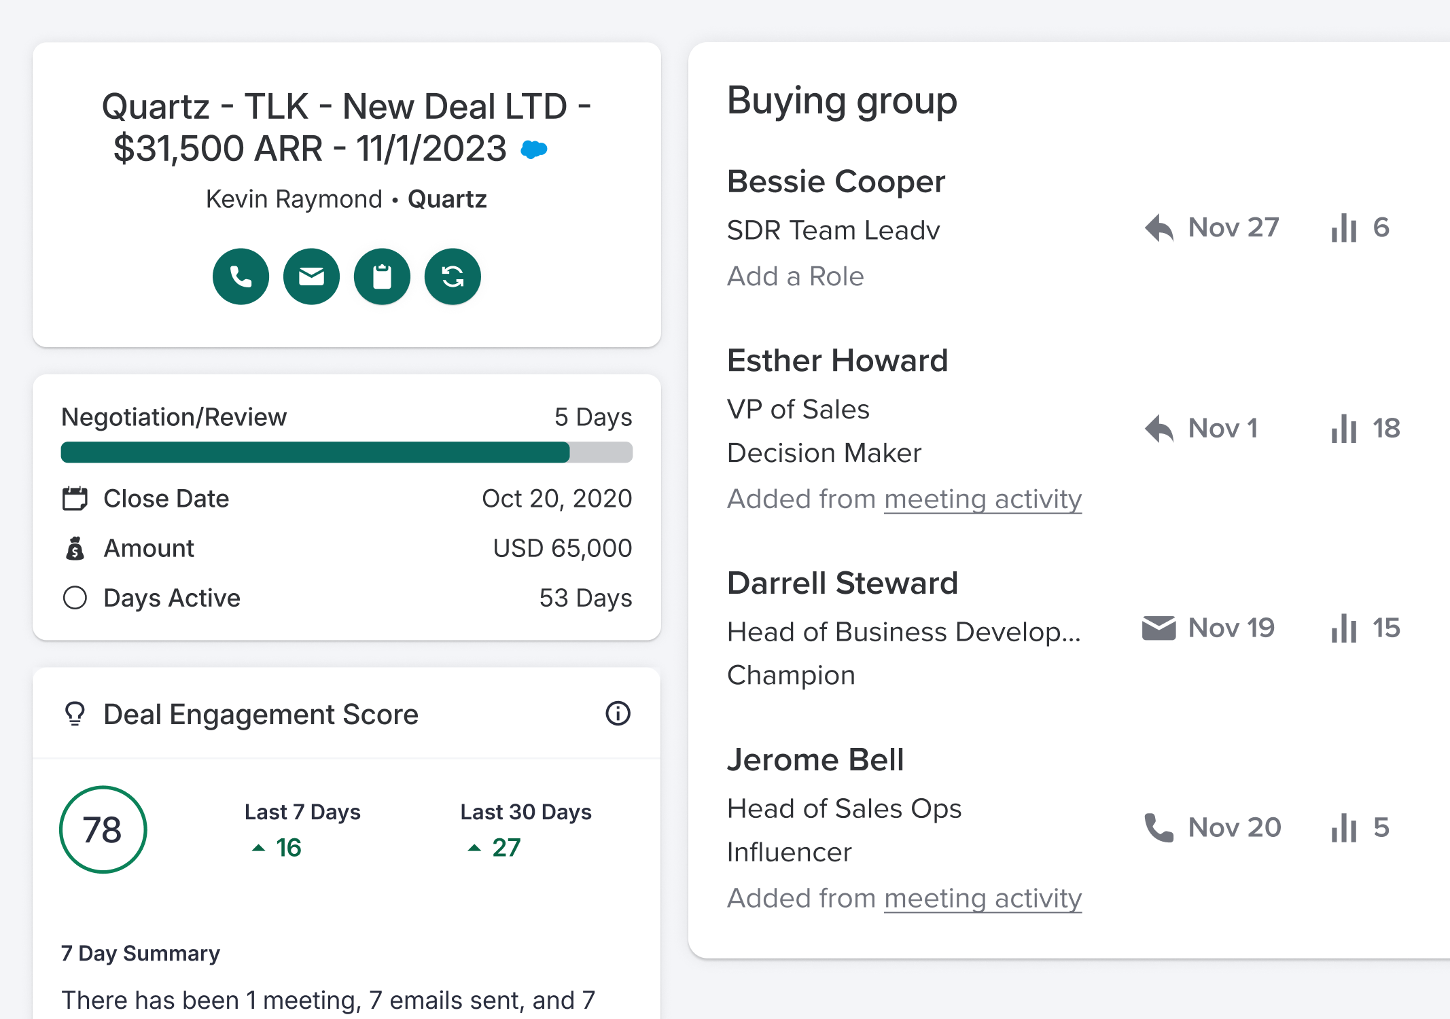Click the circle icon next to Days Active

coord(75,598)
